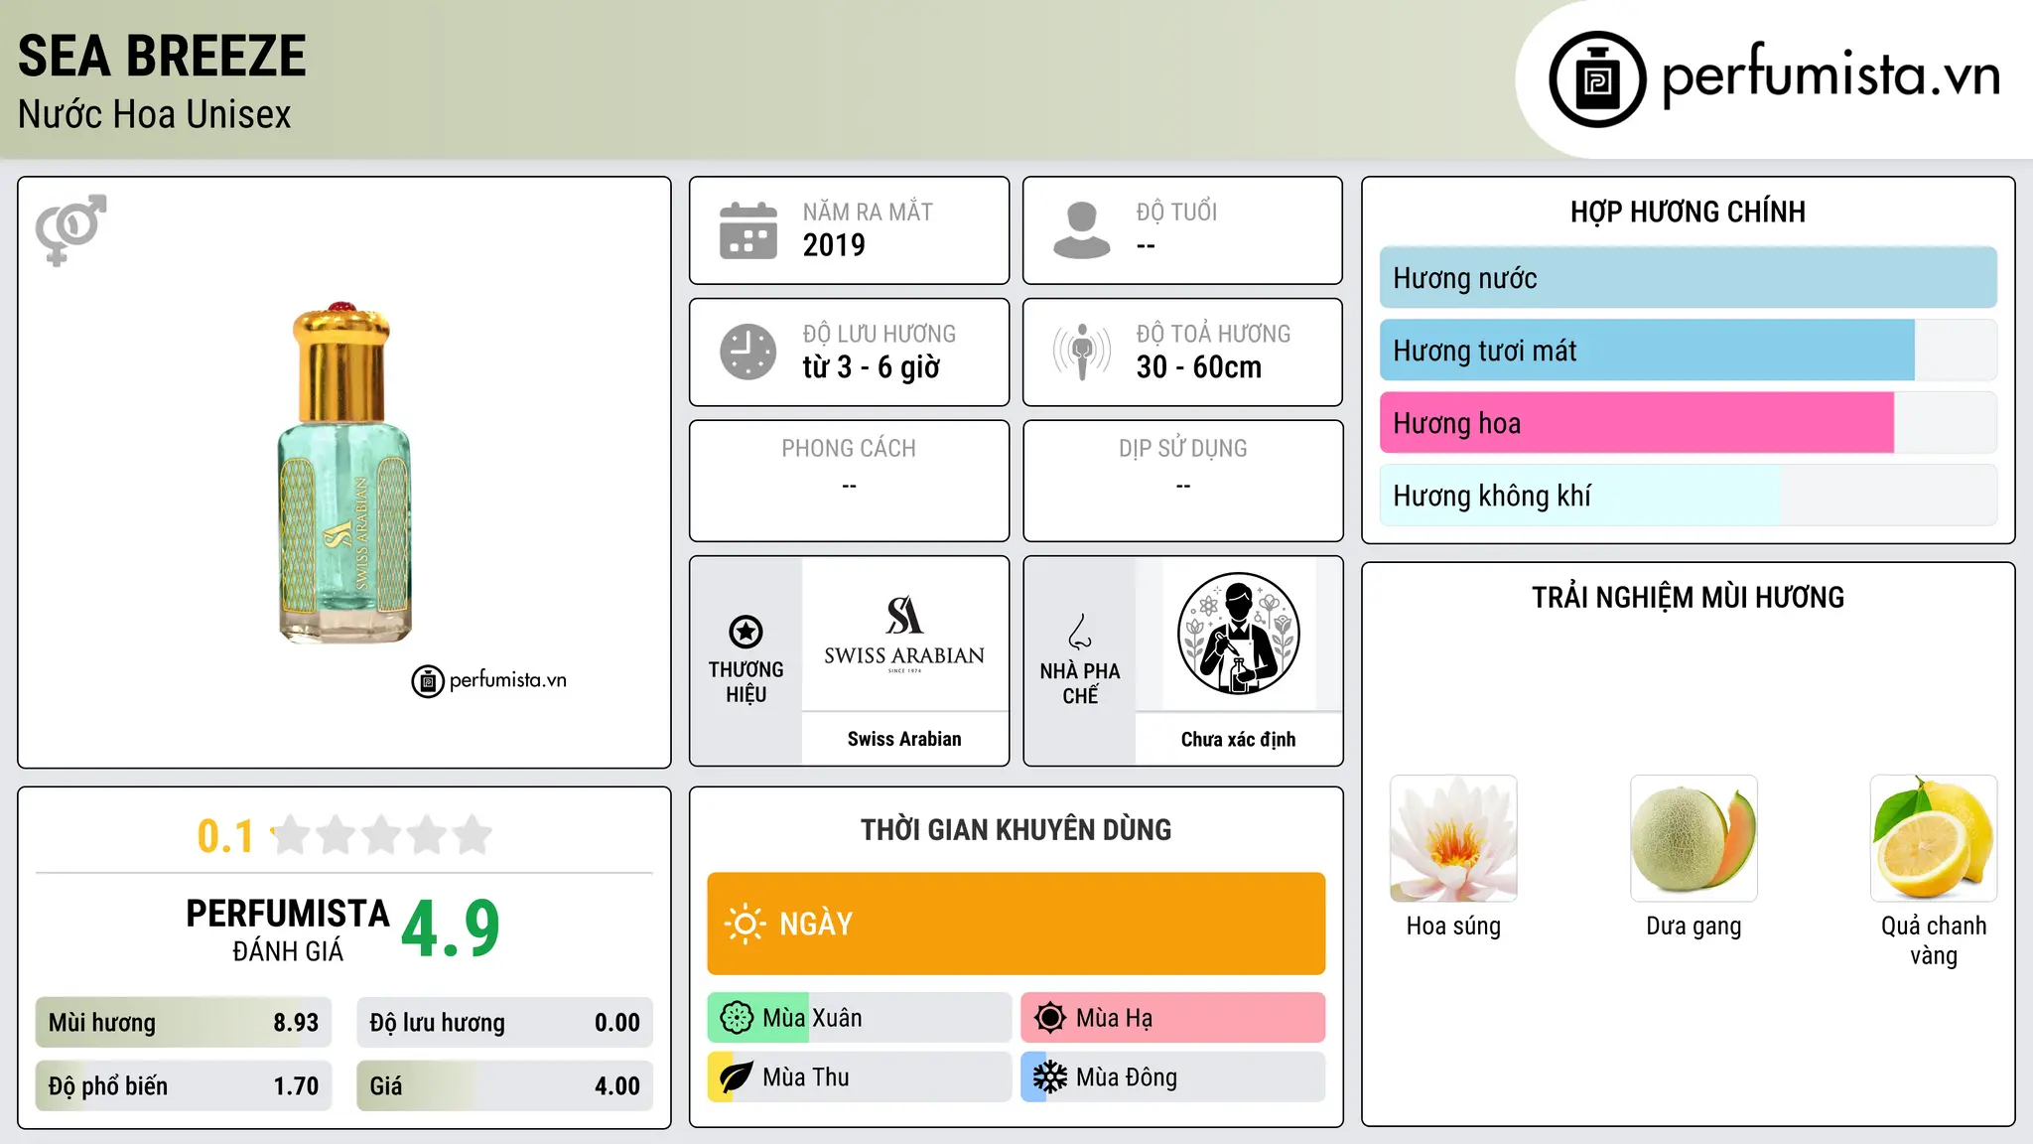Click the Hương nước accord bar
The width and height of the screenshot is (2033, 1144).
click(x=1689, y=278)
